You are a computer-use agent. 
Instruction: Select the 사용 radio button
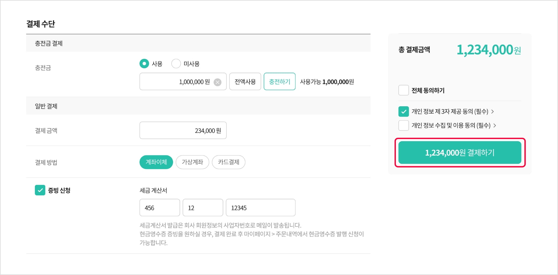[144, 64]
